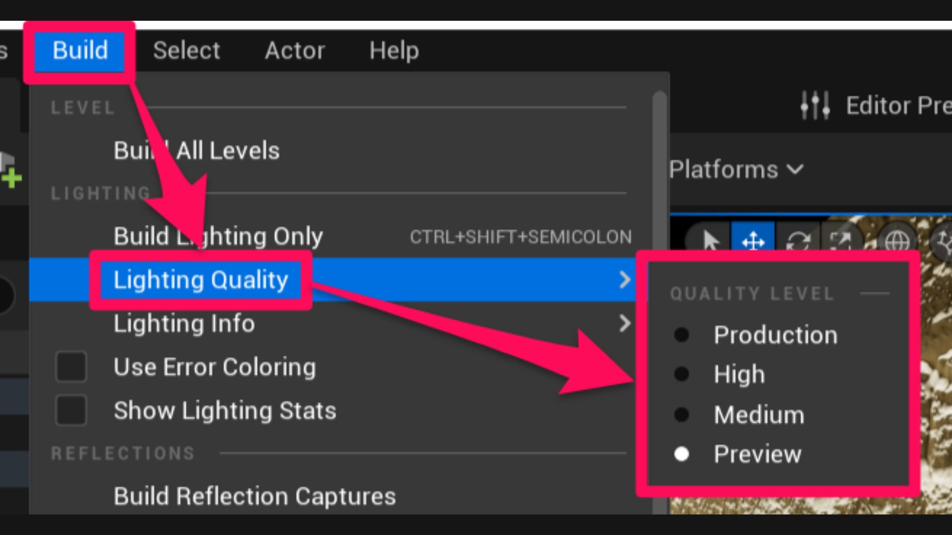
Task: Choose Production quality level
Action: point(775,335)
